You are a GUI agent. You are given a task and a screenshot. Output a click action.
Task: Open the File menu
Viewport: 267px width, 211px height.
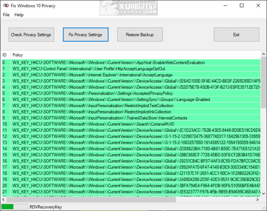pos(6,15)
